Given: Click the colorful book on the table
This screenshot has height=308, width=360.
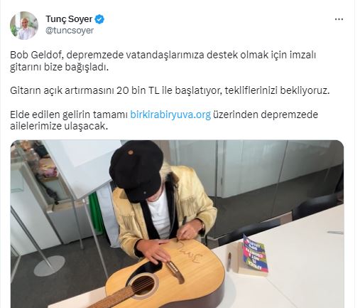Looking at the screenshot, I should tap(254, 255).
